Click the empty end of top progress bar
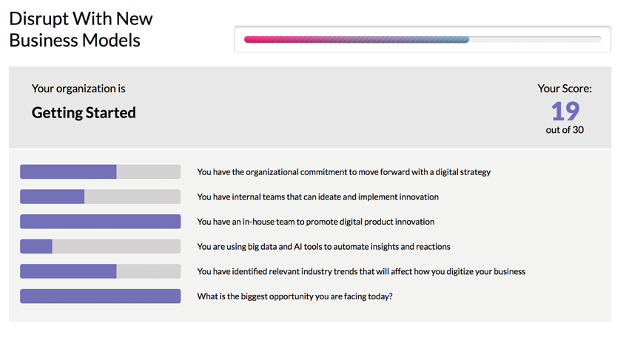Image resolution: width=626 pixels, height=337 pixels. 535,39
